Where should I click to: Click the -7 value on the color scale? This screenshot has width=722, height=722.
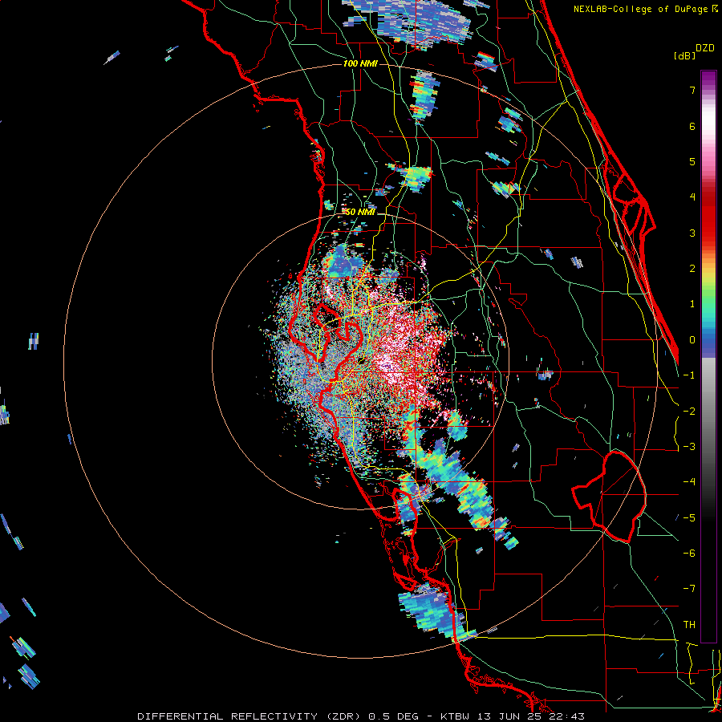[x=689, y=589]
